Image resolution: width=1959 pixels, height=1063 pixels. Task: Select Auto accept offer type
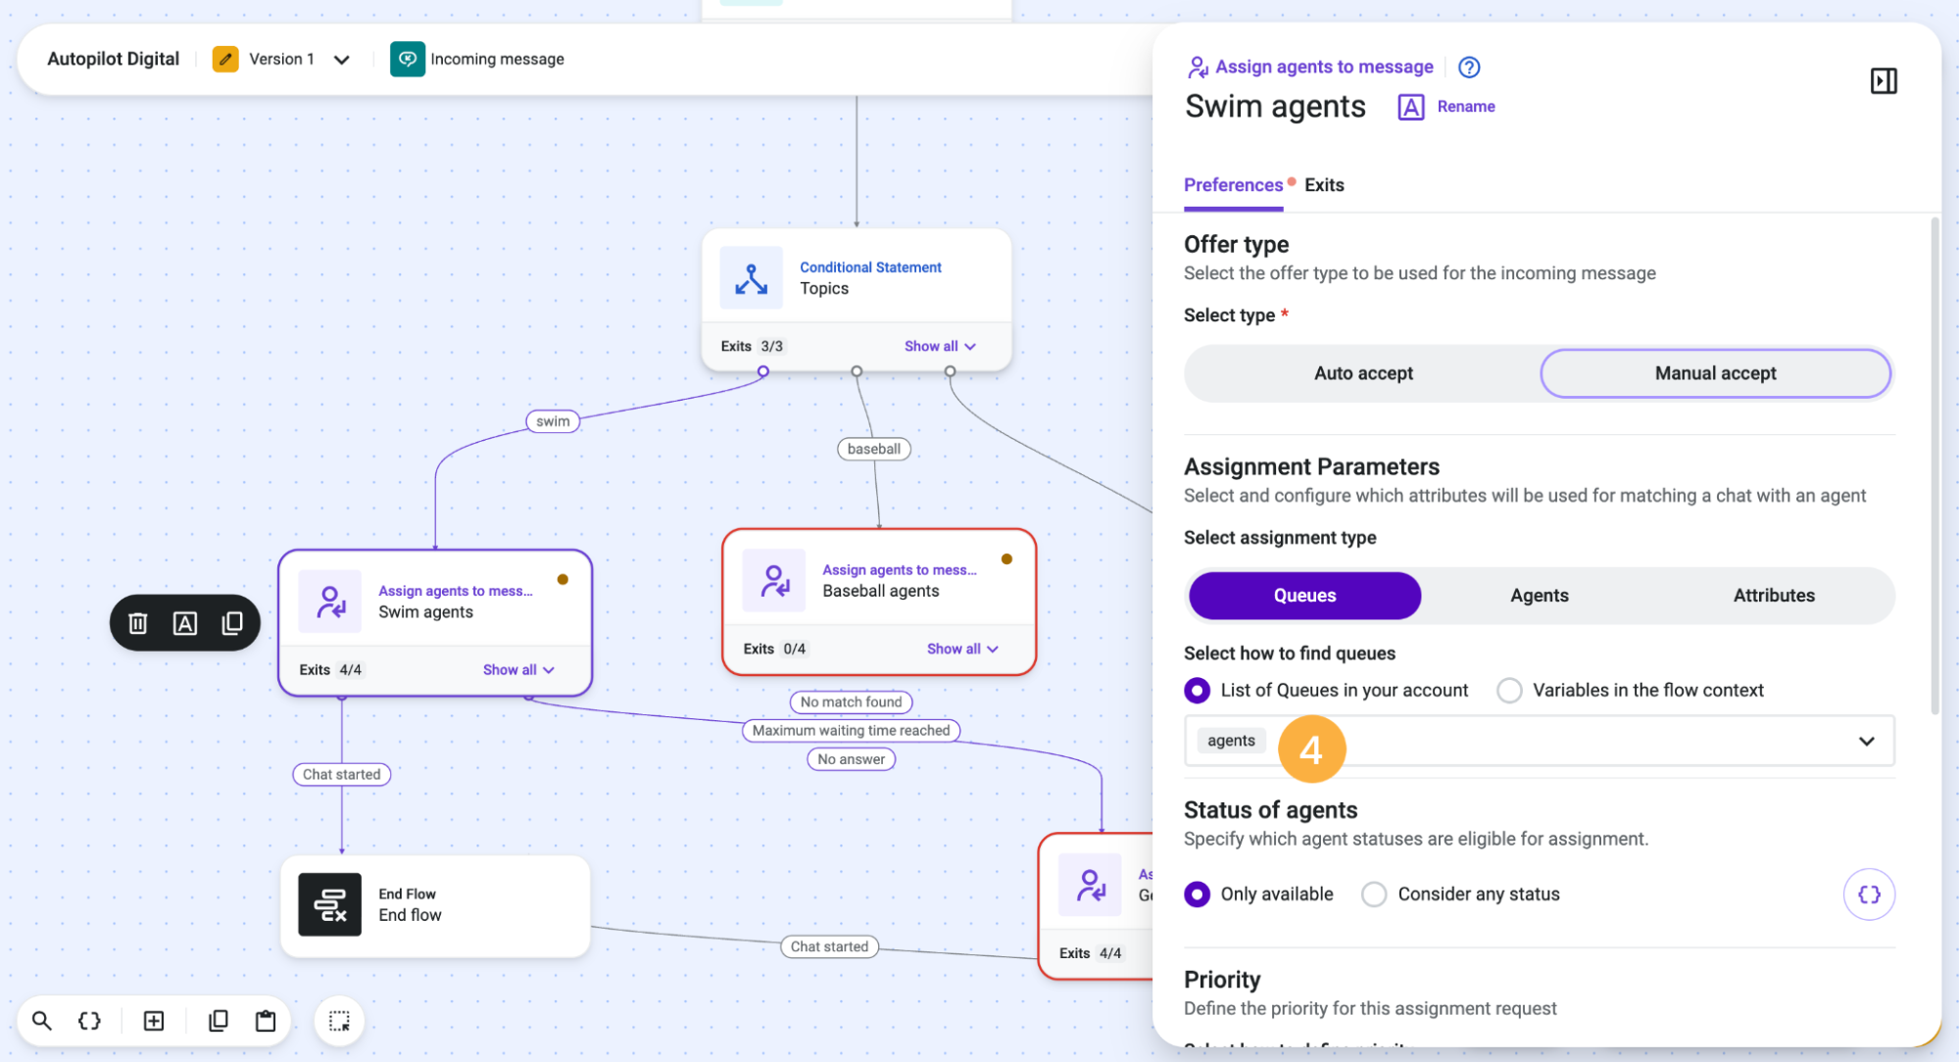pyautogui.click(x=1363, y=373)
